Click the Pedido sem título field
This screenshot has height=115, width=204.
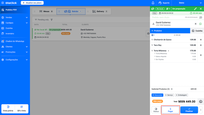tap(168, 17)
